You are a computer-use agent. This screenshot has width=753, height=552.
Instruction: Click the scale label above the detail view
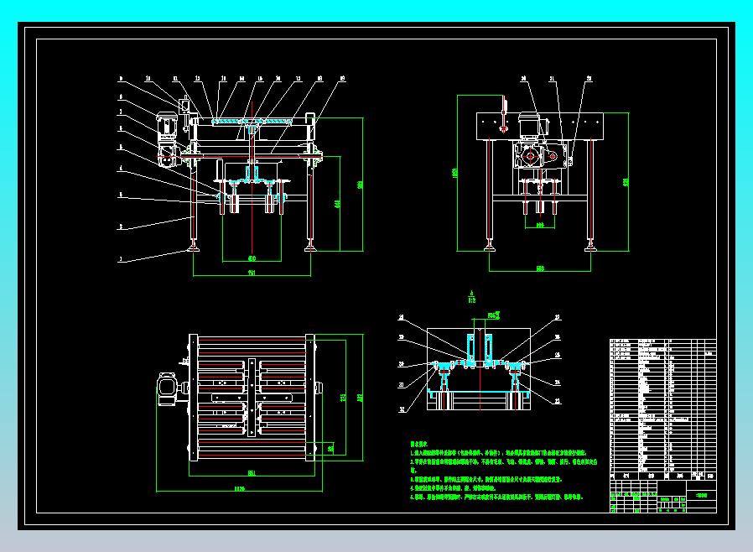(471, 297)
